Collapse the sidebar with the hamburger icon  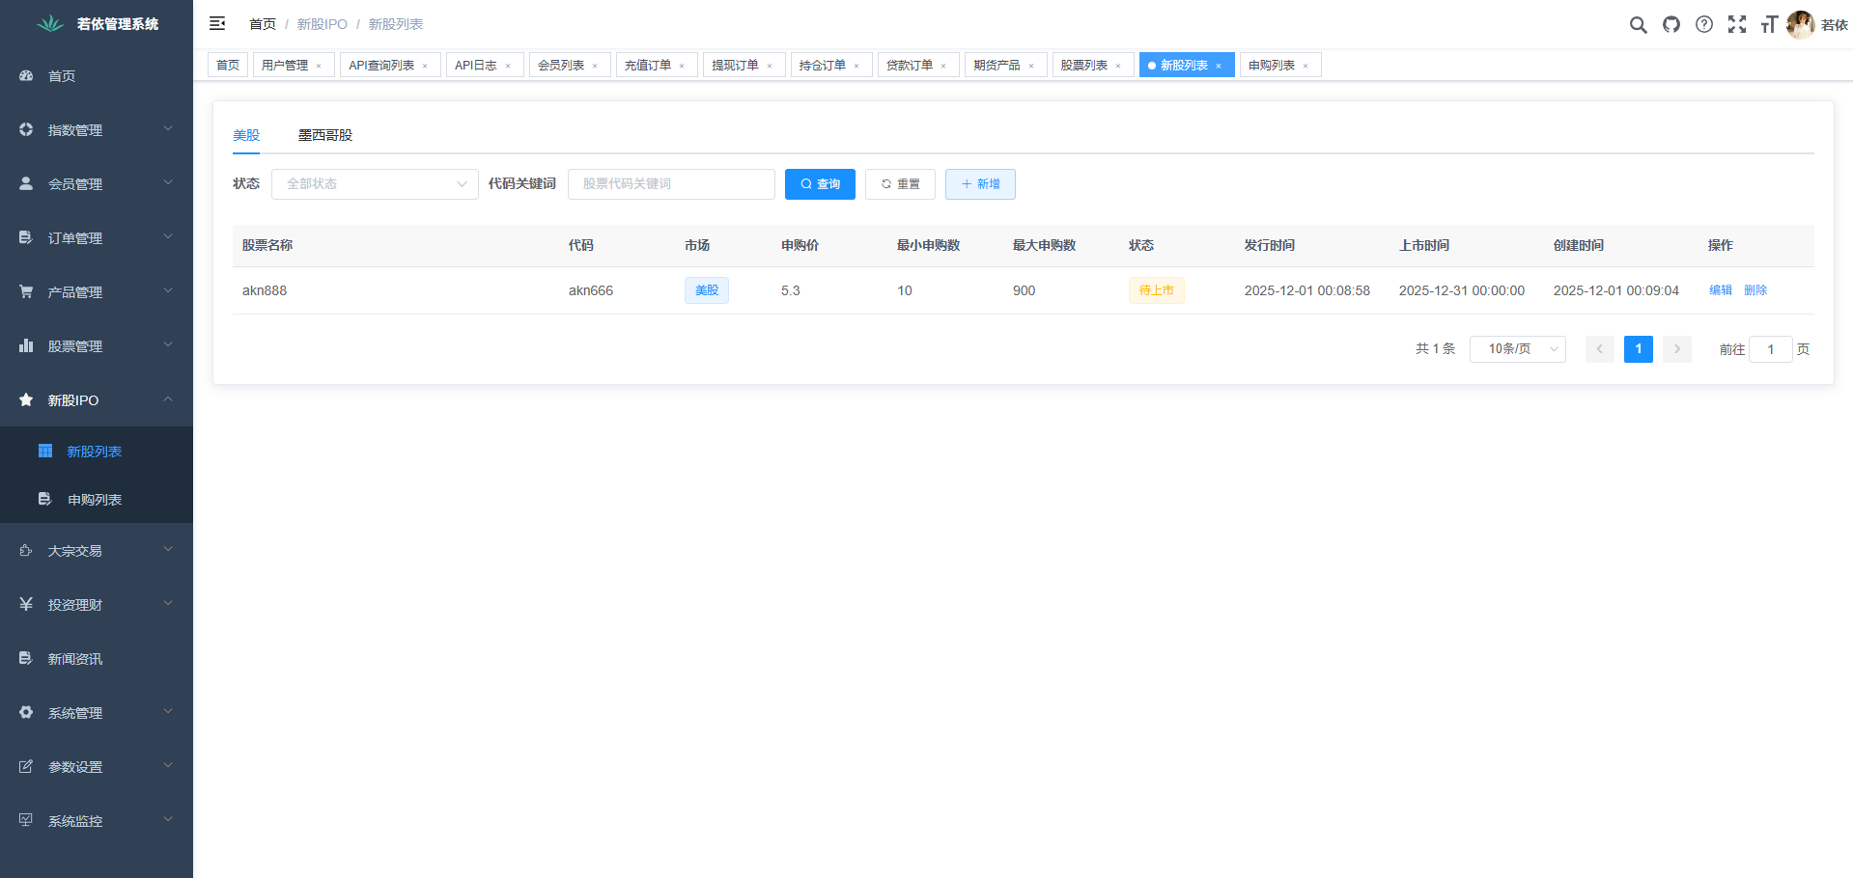[x=217, y=23]
